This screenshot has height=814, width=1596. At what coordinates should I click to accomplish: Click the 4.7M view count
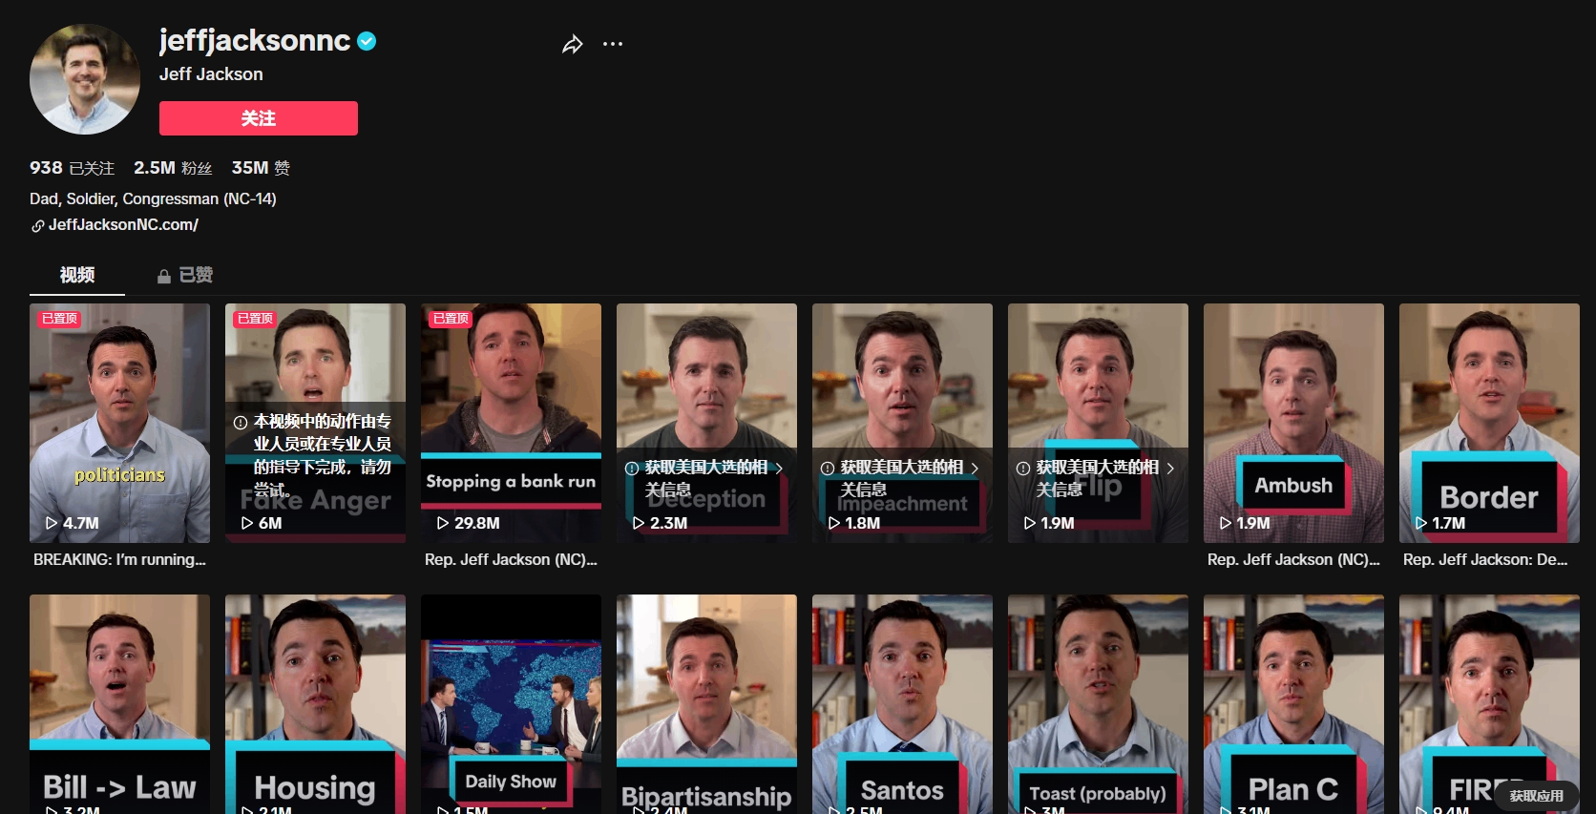[x=81, y=523]
